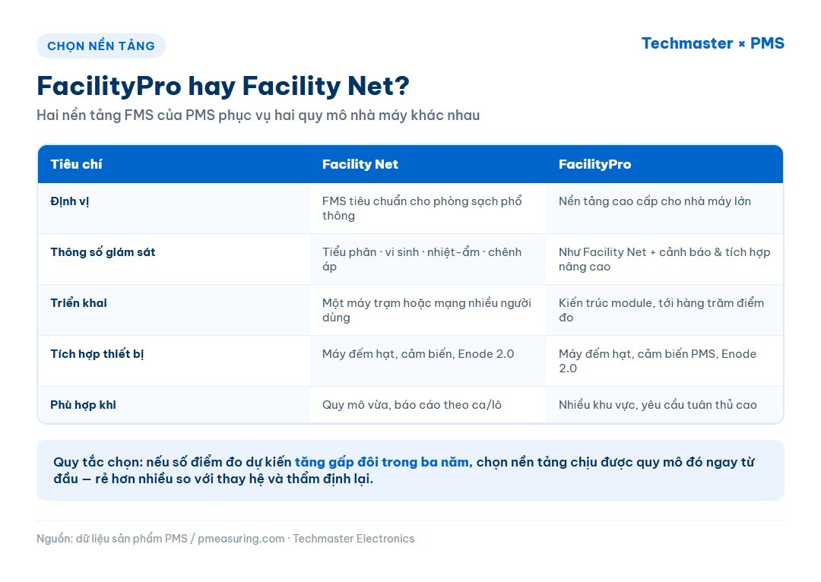Viewport: 821px width, 582px height.
Task: Click cell 'Như Facility Net + cảnh báo & tích hợp nâng cao'
Action: tap(664, 259)
